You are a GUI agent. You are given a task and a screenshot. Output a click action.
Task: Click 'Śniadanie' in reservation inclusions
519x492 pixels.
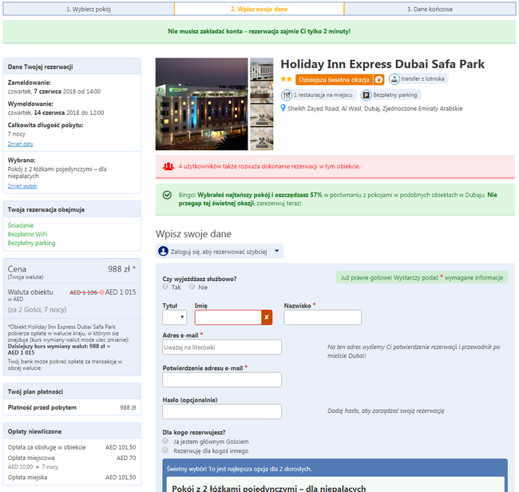(x=21, y=225)
